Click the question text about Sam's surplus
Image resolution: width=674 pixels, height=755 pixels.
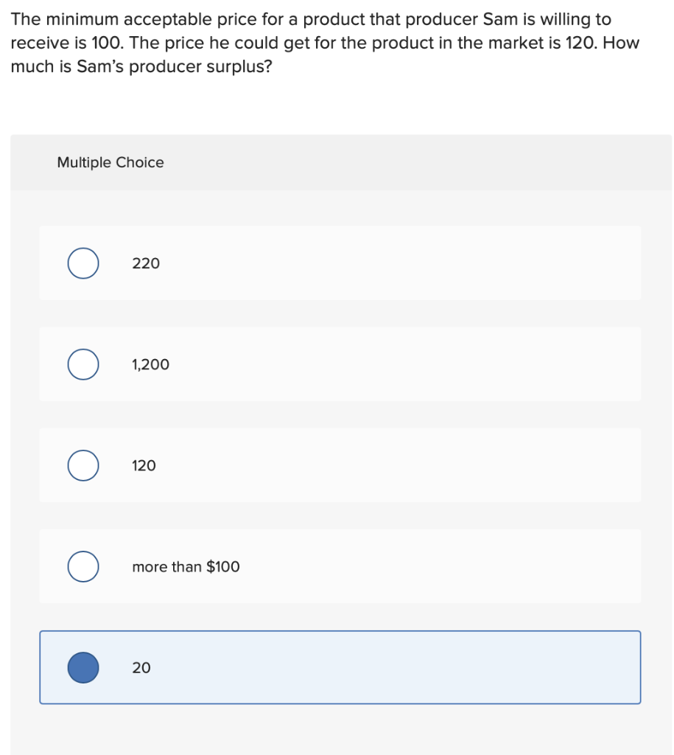click(x=325, y=43)
